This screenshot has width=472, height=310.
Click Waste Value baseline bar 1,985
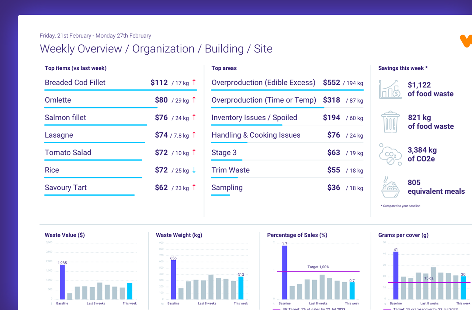point(62,282)
